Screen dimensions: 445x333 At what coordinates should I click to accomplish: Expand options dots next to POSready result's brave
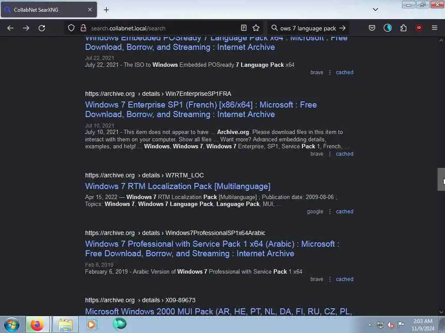point(330,72)
